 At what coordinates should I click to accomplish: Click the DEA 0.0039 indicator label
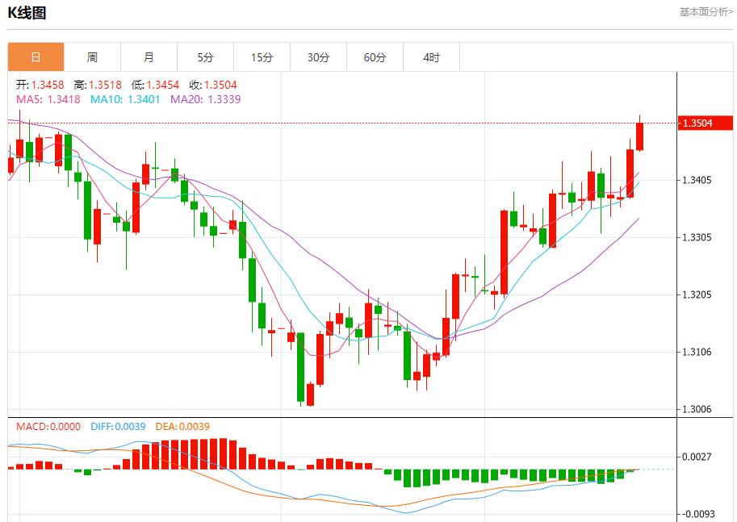[182, 426]
